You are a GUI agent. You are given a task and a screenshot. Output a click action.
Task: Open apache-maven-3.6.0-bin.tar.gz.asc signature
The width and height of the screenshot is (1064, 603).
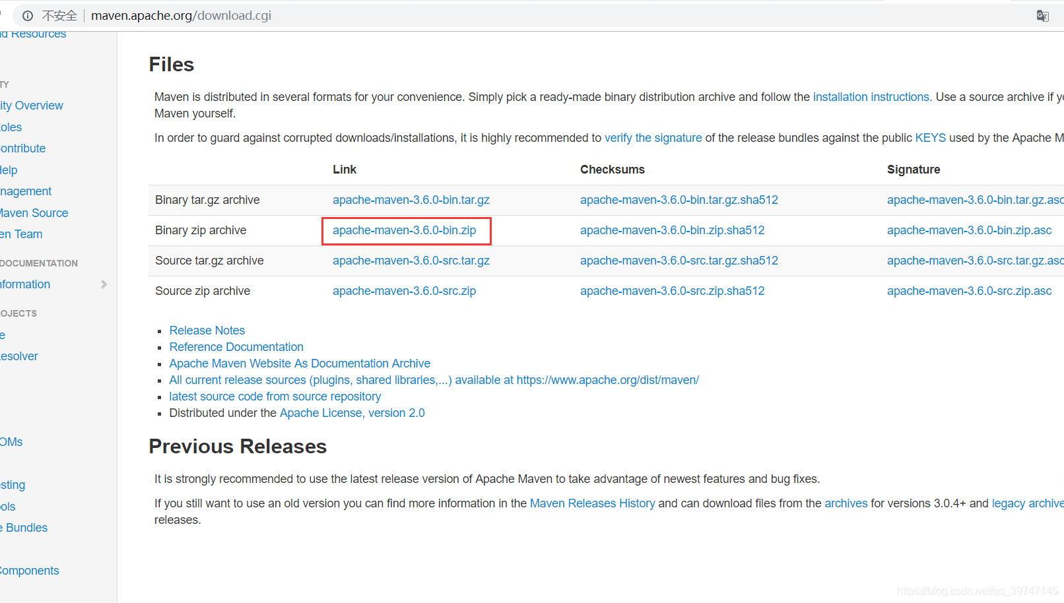[x=975, y=200]
